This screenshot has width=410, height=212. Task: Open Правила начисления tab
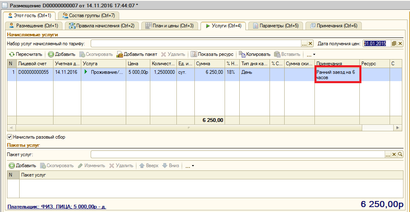(101, 26)
